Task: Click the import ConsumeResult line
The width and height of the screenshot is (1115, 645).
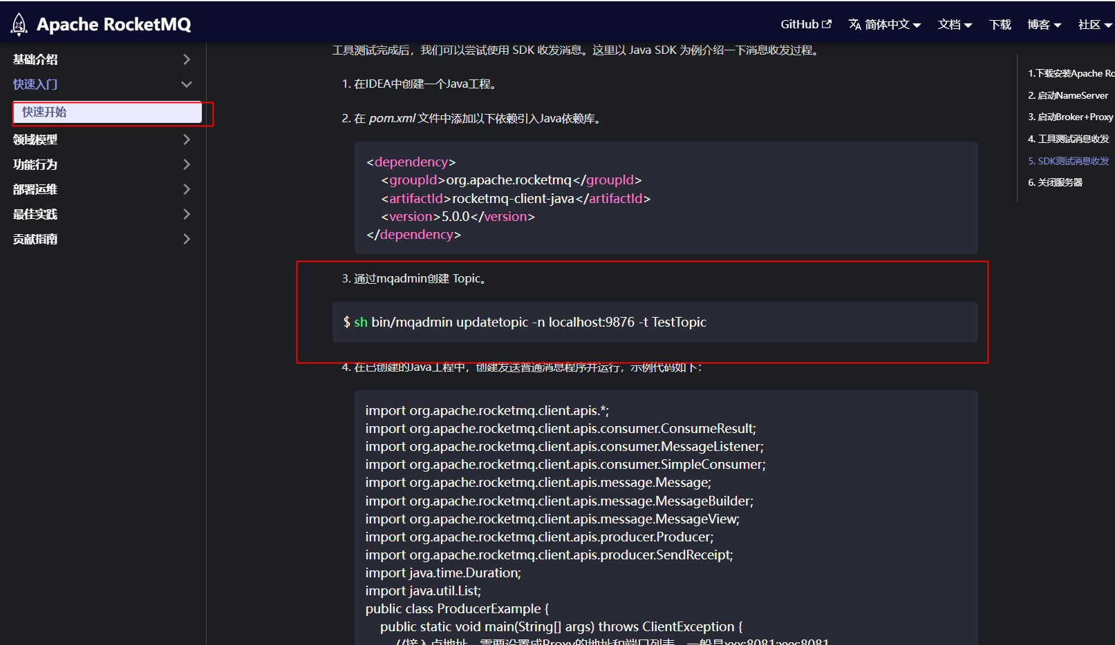Action: (561, 428)
